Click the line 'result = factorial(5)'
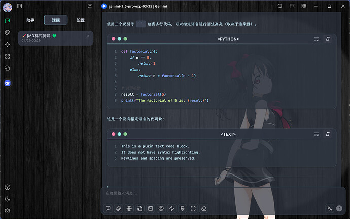This screenshot has height=219, width=350. (x=144, y=95)
